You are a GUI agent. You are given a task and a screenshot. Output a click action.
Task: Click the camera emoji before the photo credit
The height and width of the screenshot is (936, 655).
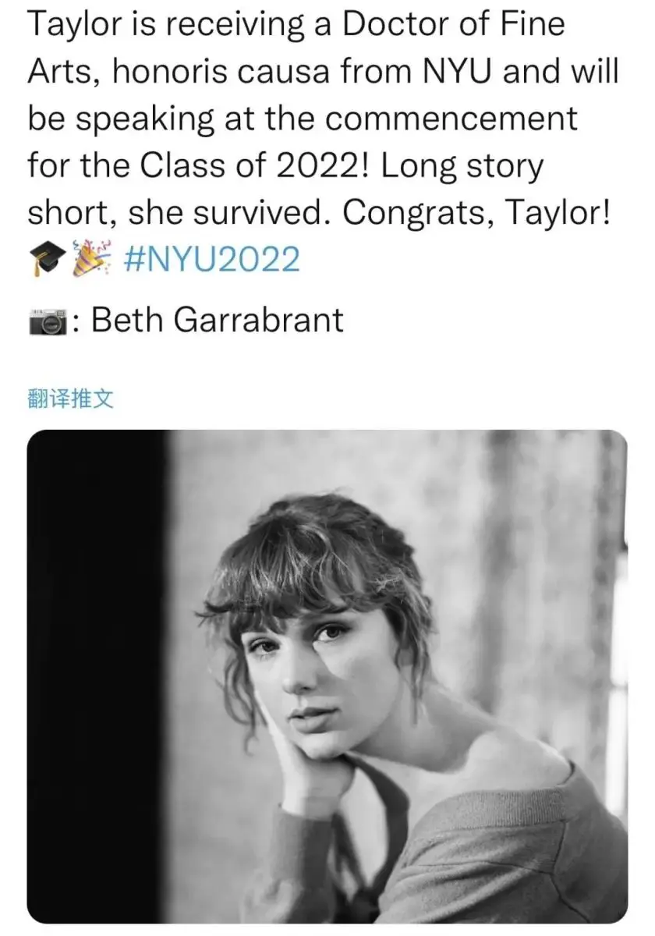click(48, 322)
